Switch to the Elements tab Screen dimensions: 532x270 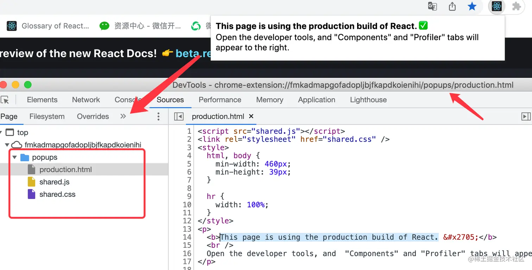(x=42, y=100)
